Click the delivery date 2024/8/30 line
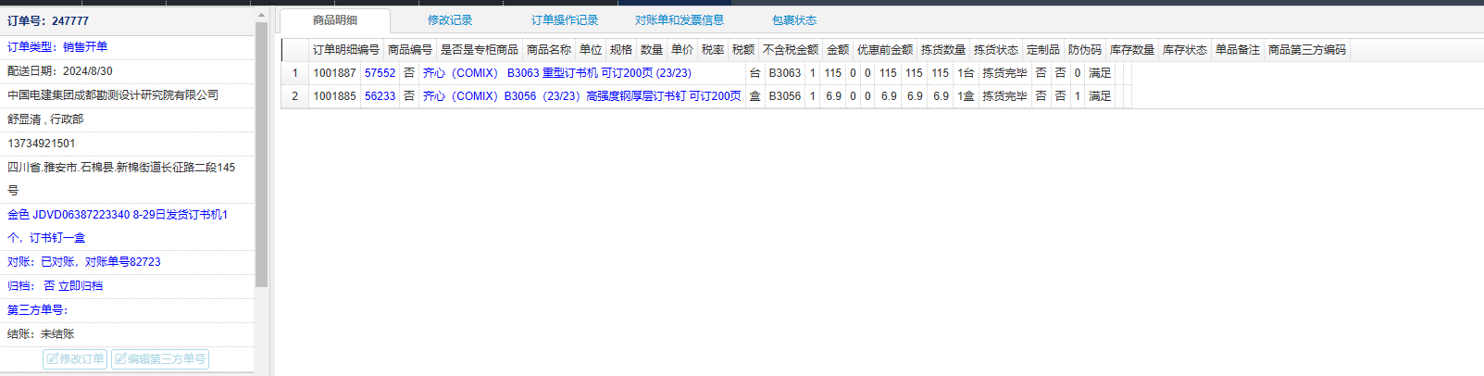The image size is (1484, 376). (x=60, y=71)
